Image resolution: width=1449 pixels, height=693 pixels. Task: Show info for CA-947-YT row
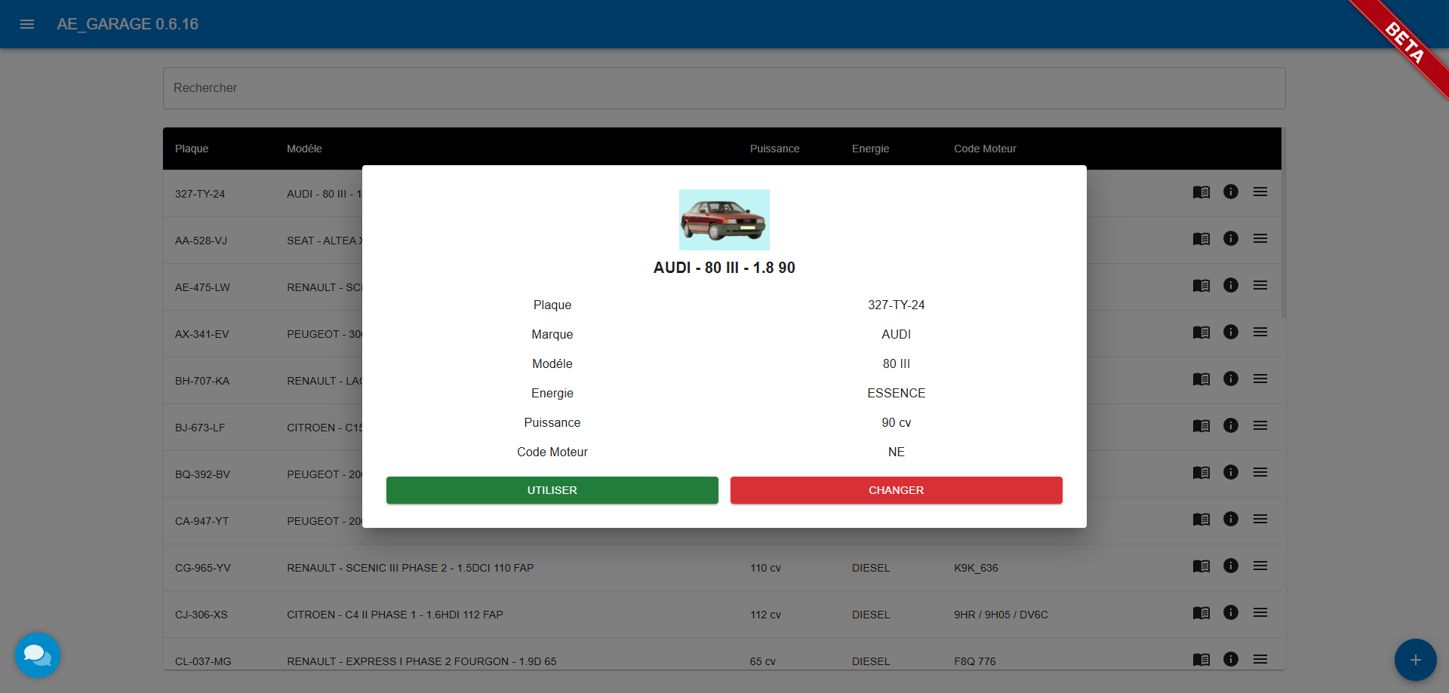(1231, 519)
